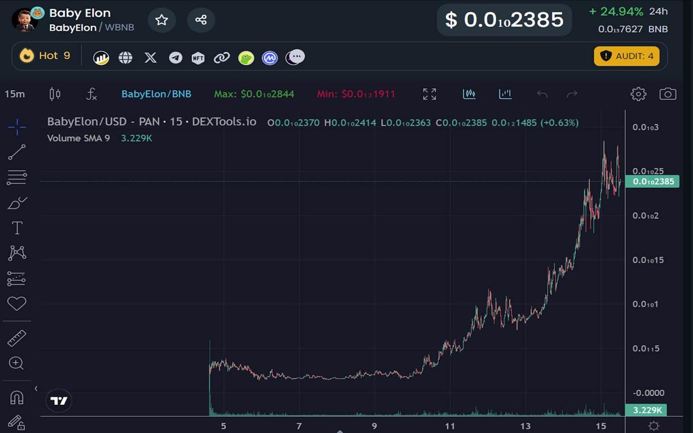The height and width of the screenshot is (433, 693).
Task: Click the current price label 0.0₁₀2385 on axis
Action: tap(653, 182)
